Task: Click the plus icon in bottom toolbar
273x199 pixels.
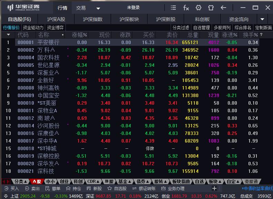Action: pyautogui.click(x=214, y=188)
